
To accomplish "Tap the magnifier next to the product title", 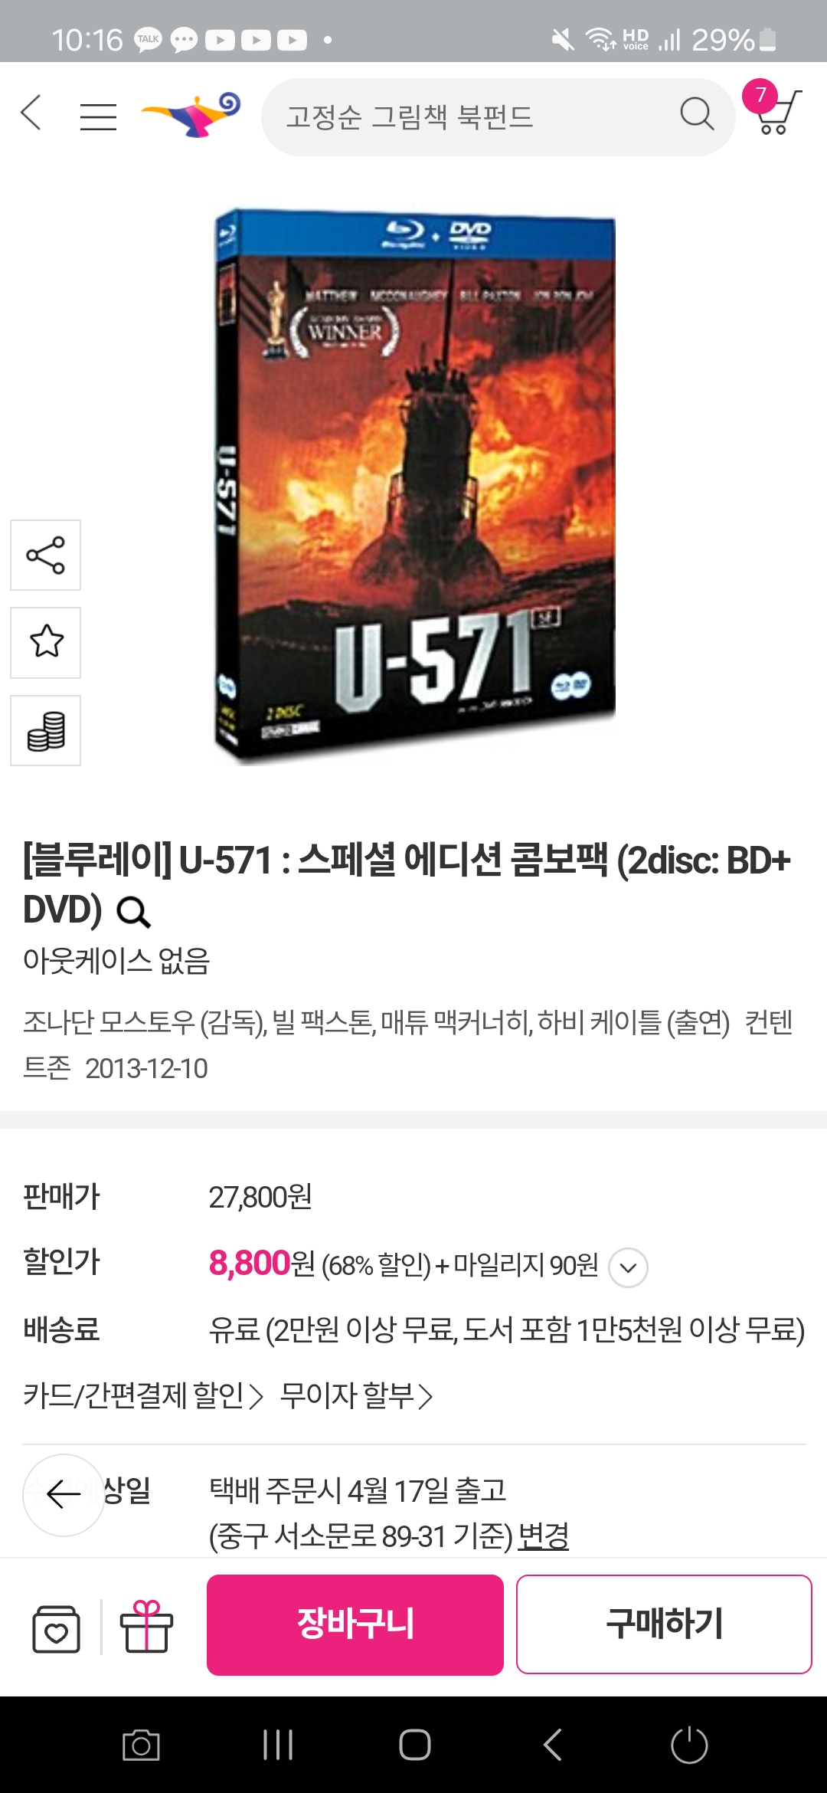I will (x=133, y=912).
